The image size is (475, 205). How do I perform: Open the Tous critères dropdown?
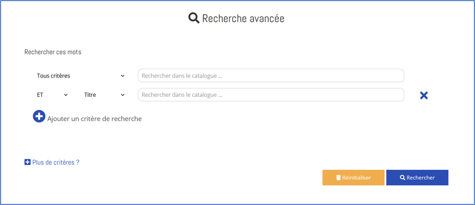click(81, 76)
